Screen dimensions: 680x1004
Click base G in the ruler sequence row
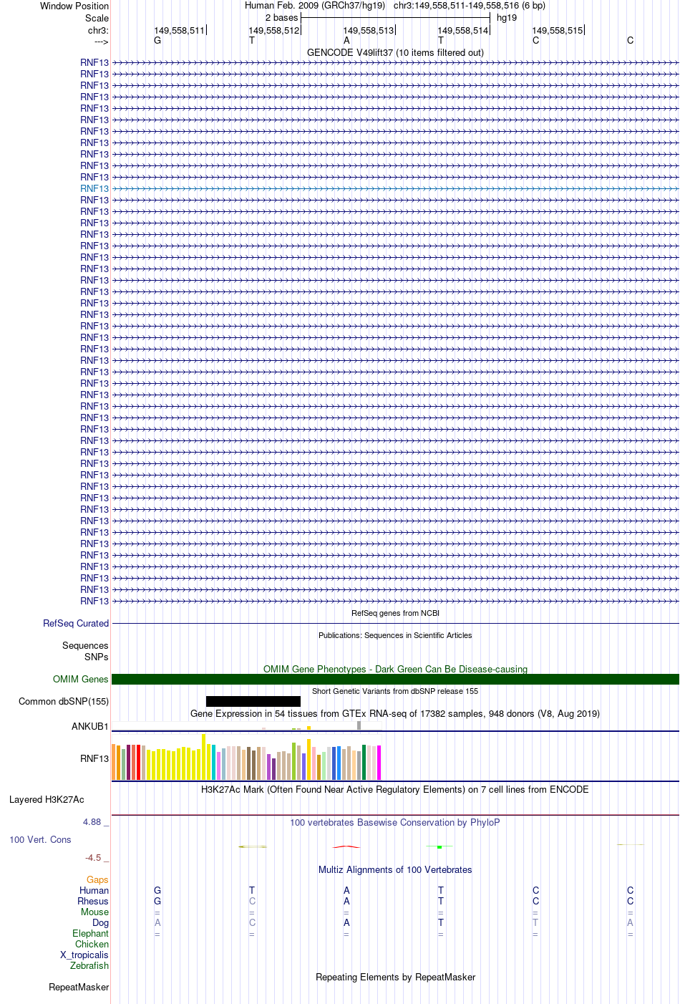pyautogui.click(x=157, y=41)
